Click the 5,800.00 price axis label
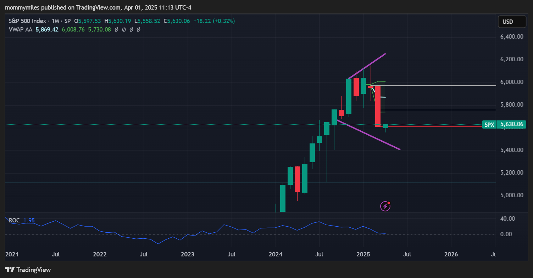The width and height of the screenshot is (533, 278). point(511,105)
